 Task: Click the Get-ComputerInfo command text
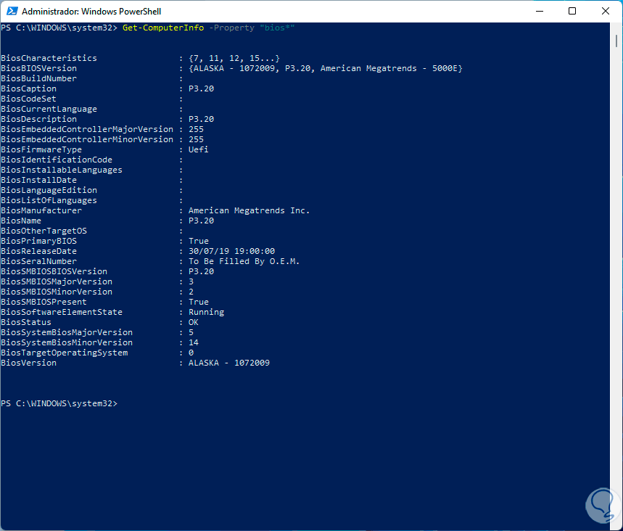point(162,28)
